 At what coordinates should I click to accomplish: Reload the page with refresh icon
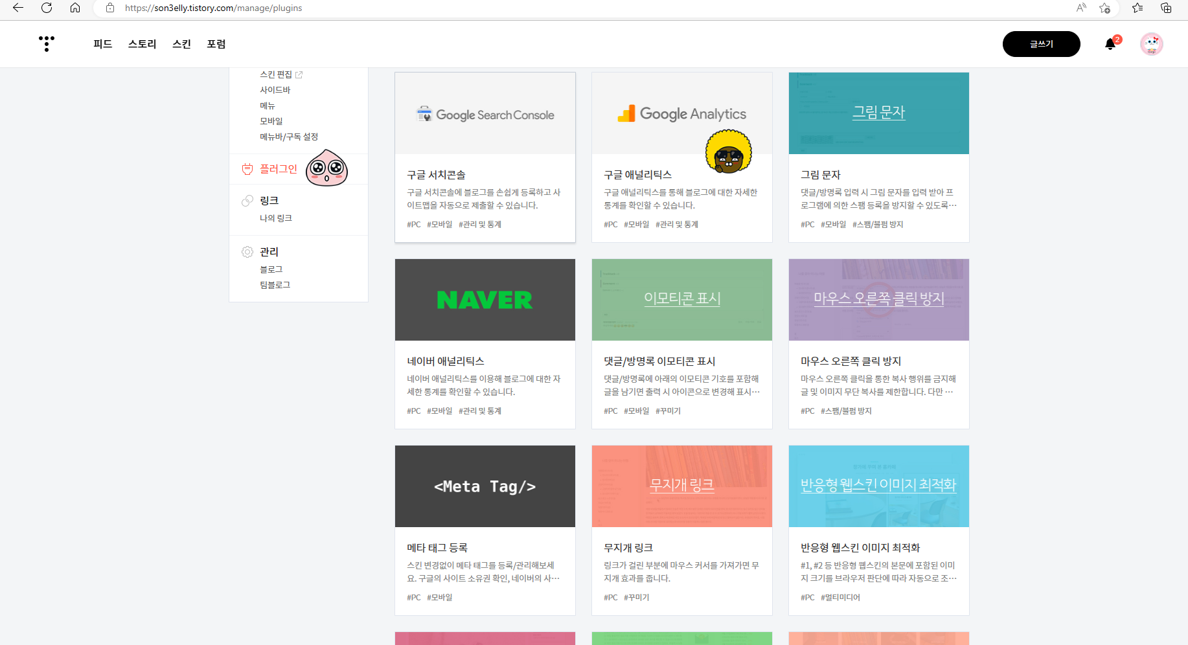pos(47,8)
